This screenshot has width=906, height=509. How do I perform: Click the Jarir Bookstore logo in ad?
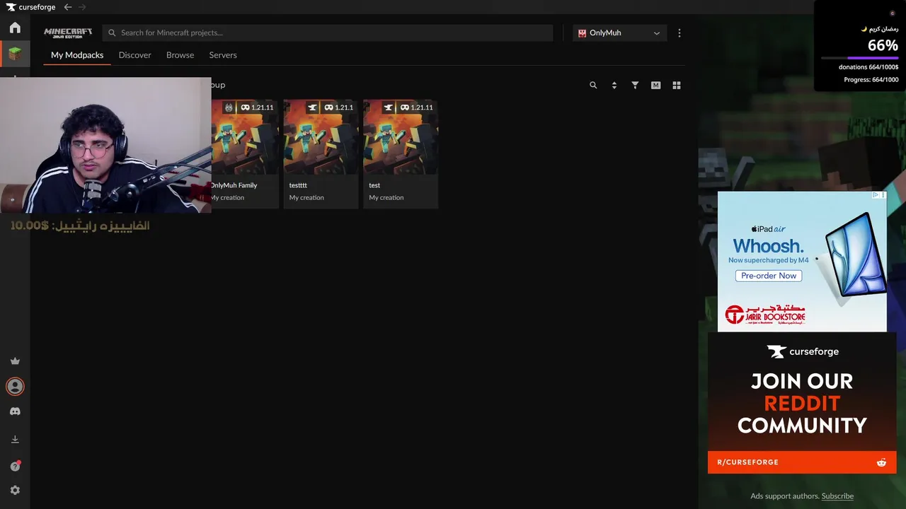(764, 314)
